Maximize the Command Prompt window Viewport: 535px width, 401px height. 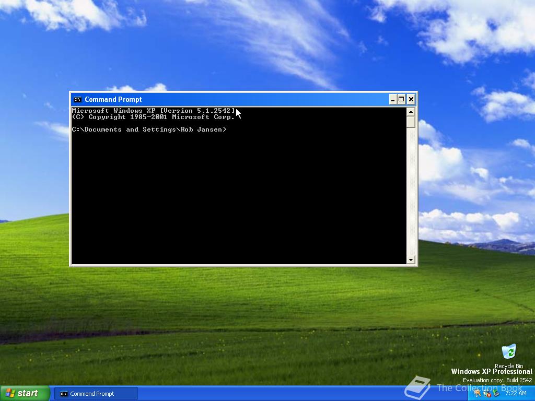pyautogui.click(x=402, y=99)
